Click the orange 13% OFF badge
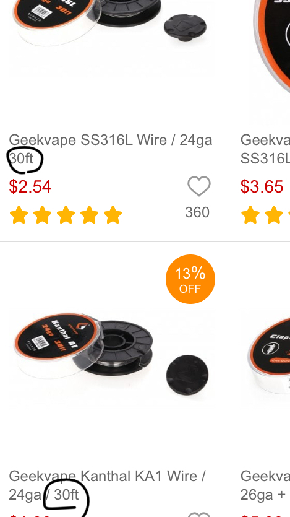The image size is (290, 517). tap(190, 279)
